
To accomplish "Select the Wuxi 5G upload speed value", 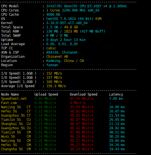I will coord(45,137).
